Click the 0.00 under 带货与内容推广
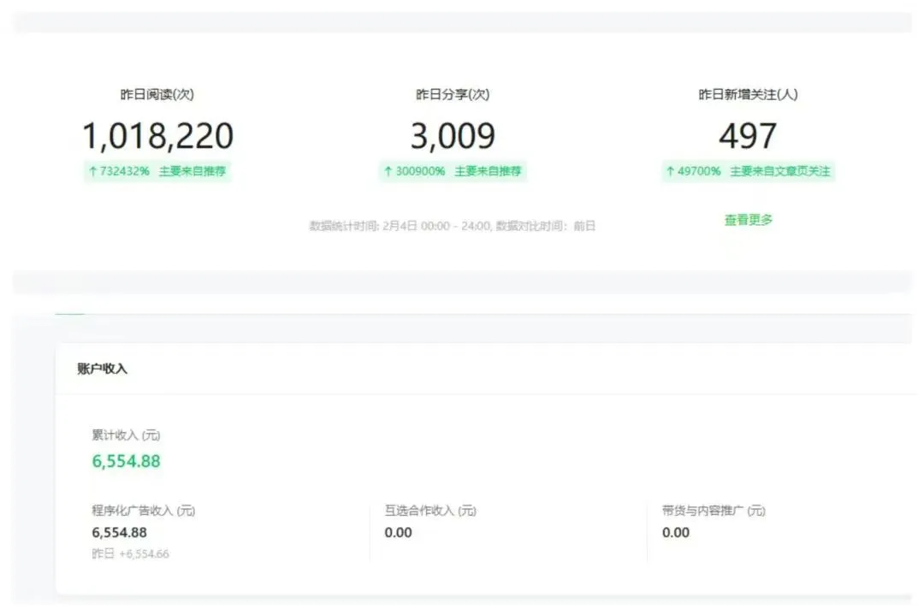The image size is (924, 615). pos(675,532)
